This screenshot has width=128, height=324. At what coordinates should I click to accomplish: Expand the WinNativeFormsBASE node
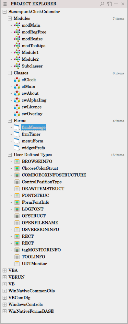[x=4, y=311]
